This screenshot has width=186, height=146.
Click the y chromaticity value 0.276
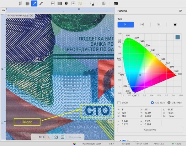tap(125, 124)
